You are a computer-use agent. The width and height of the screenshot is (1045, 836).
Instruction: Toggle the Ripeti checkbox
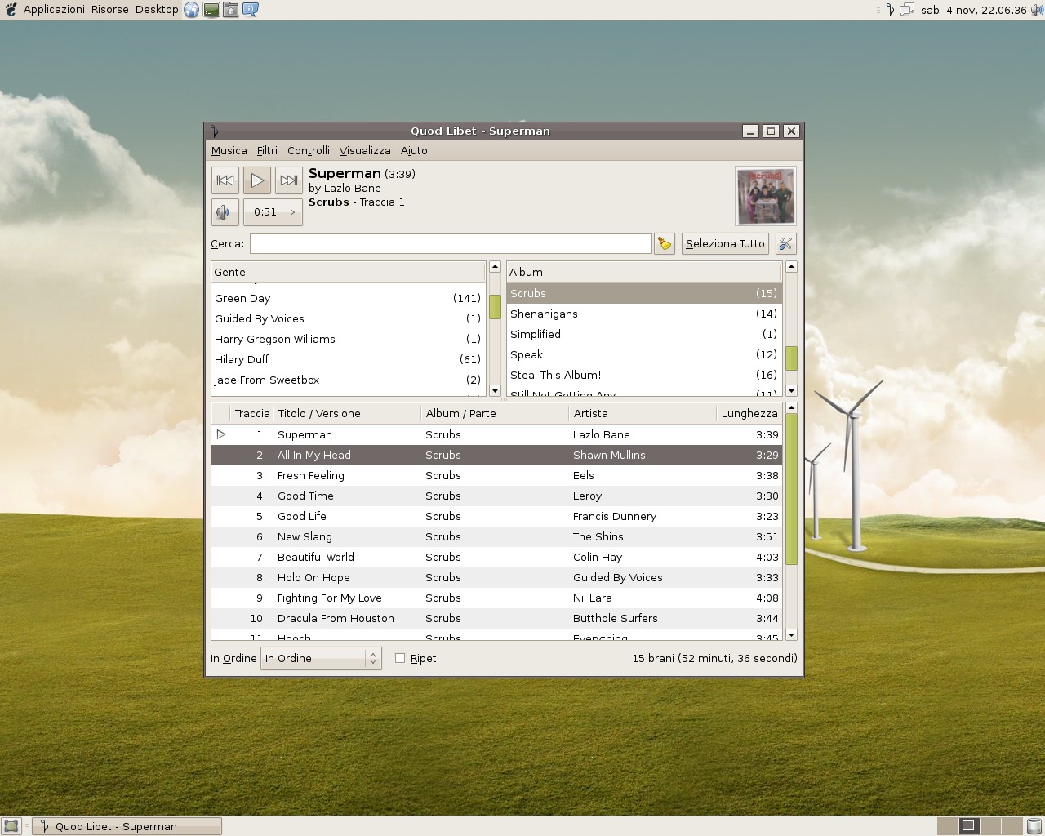click(x=400, y=658)
